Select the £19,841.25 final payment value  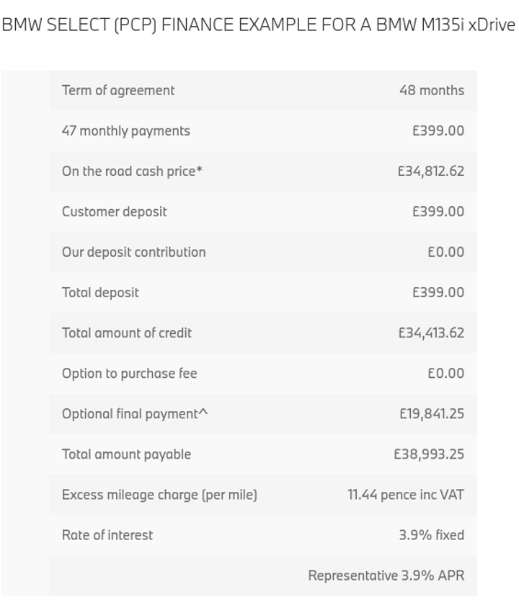tap(432, 413)
